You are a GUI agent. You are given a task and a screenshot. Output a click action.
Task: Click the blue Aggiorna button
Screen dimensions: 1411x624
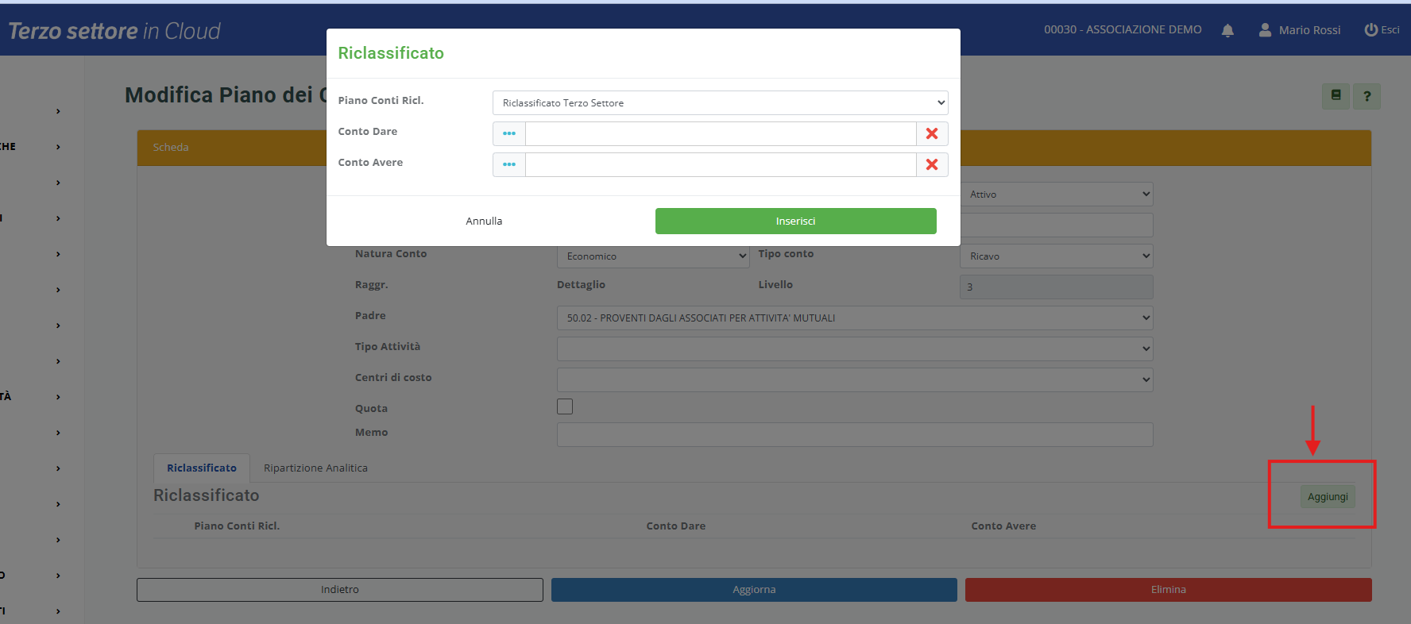point(754,589)
